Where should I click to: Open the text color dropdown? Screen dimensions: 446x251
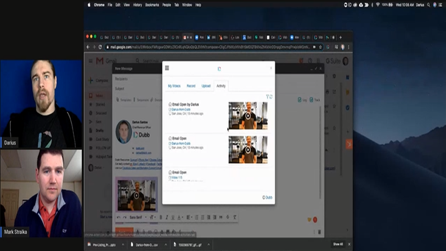(180, 217)
